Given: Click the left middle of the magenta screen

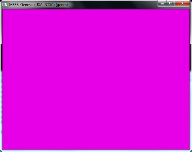Looking at the screenshot, I should 4,80.
